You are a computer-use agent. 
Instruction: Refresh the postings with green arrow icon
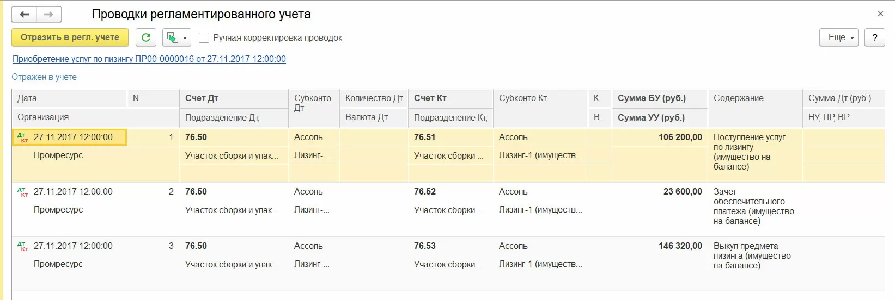tap(146, 37)
